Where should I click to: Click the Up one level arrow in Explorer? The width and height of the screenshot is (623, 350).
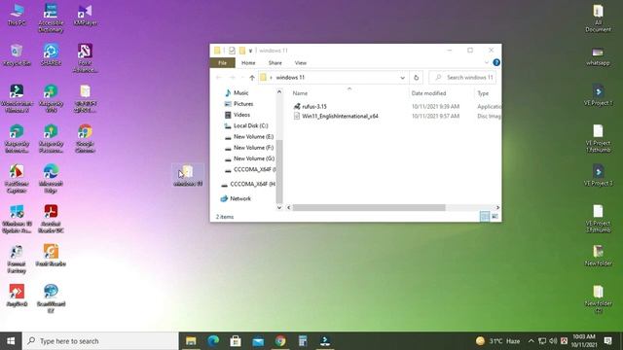(x=252, y=78)
